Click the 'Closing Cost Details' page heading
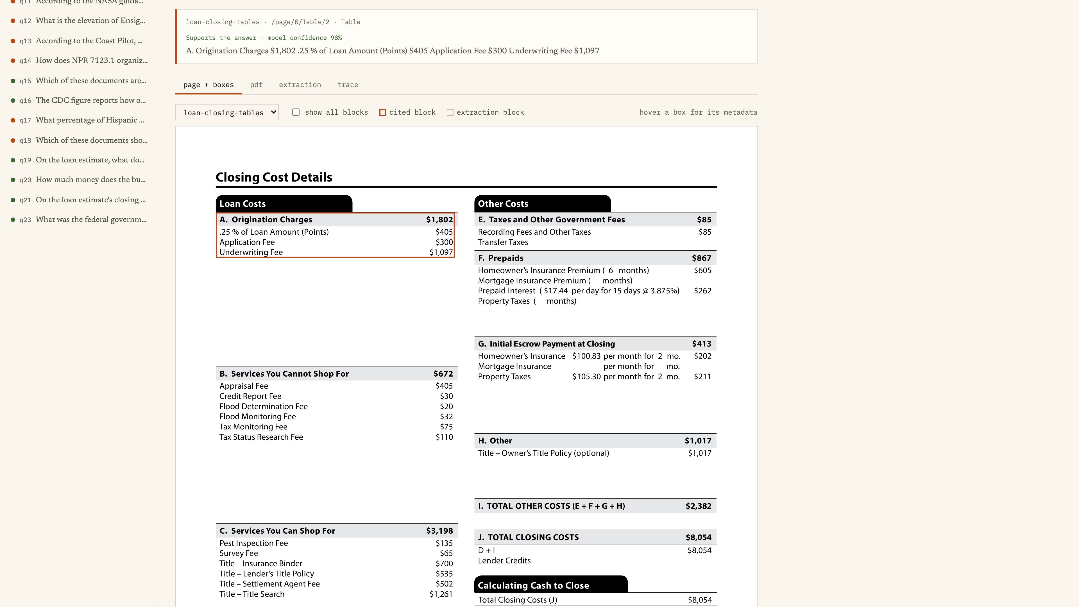The width and height of the screenshot is (1079, 607). [x=274, y=177]
